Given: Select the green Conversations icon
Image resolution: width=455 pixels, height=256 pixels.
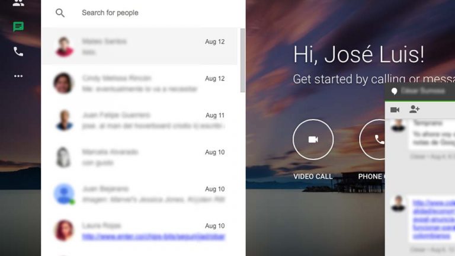Looking at the screenshot, I should coord(18,27).
